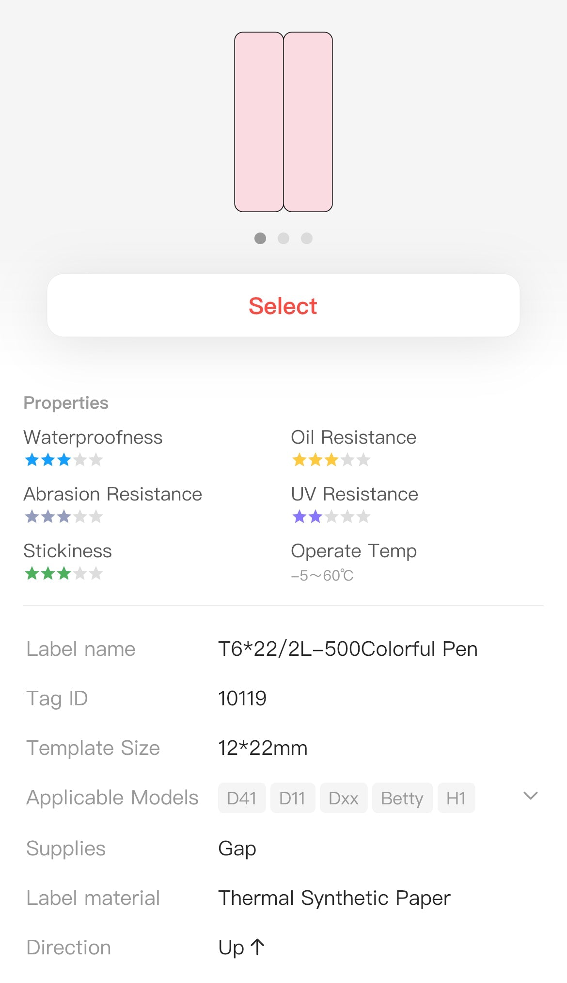The width and height of the screenshot is (567, 983).
Task: Select the D41 model tag
Action: click(241, 798)
